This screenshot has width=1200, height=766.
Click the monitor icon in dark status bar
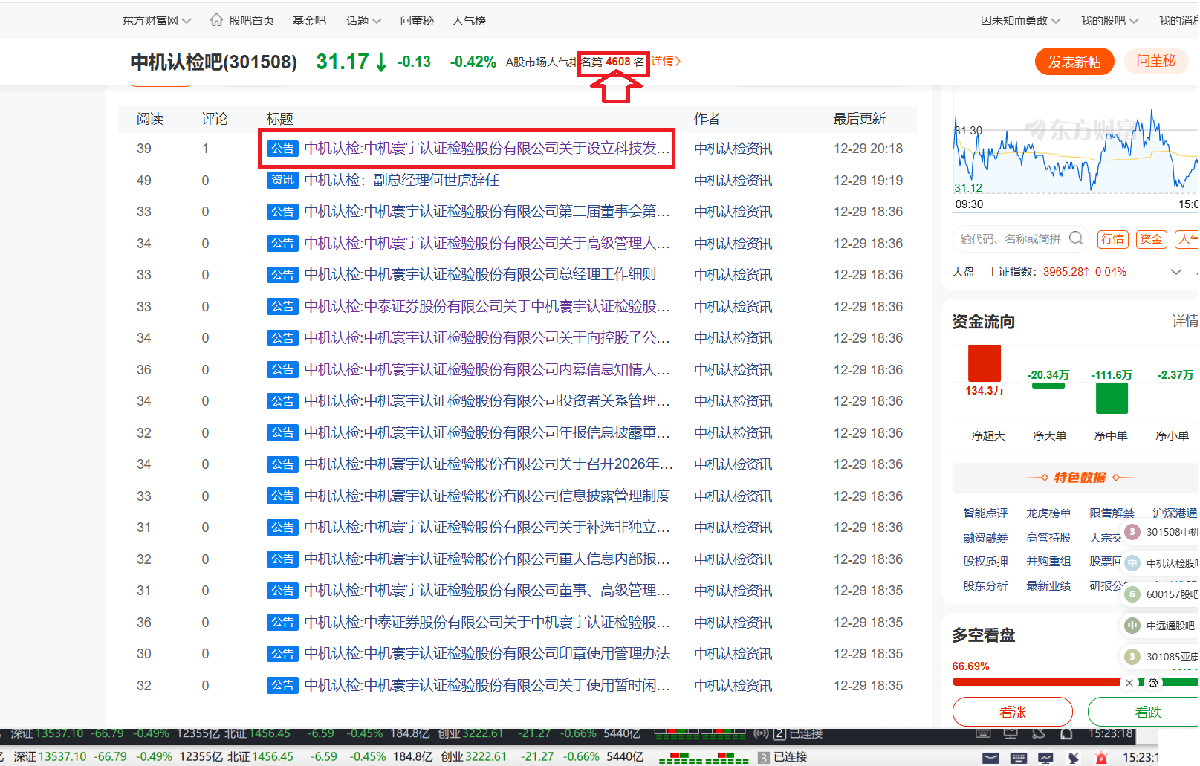click(x=1011, y=734)
